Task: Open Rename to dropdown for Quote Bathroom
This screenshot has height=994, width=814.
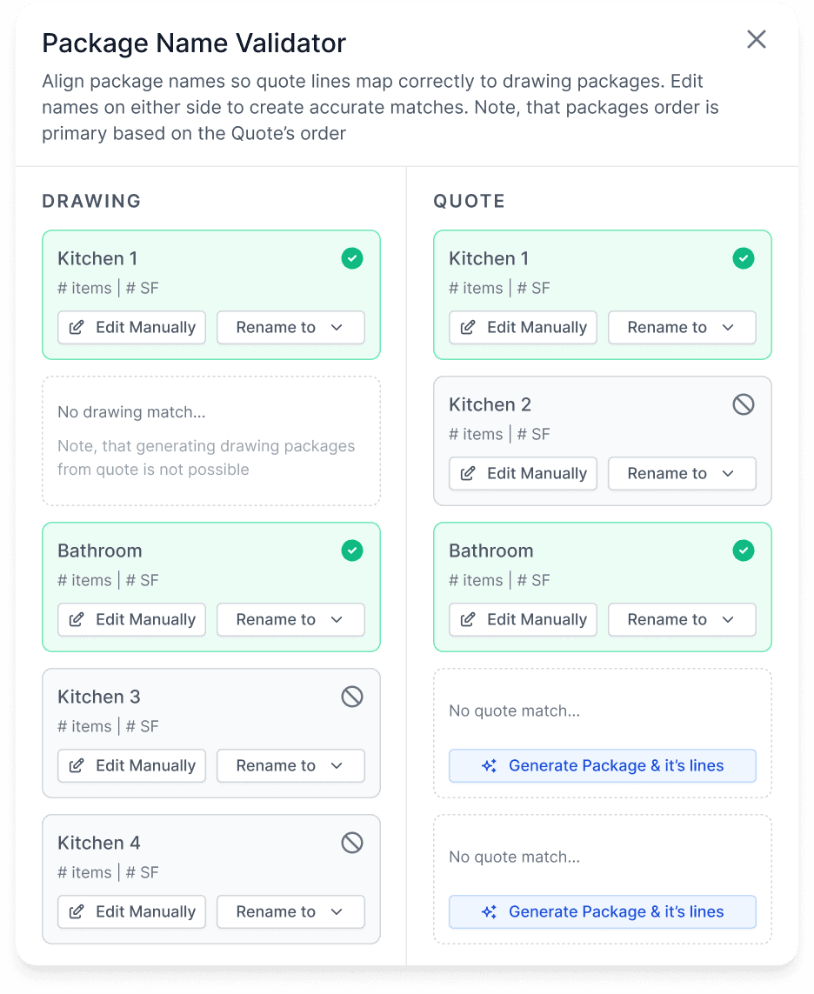Action: point(682,620)
